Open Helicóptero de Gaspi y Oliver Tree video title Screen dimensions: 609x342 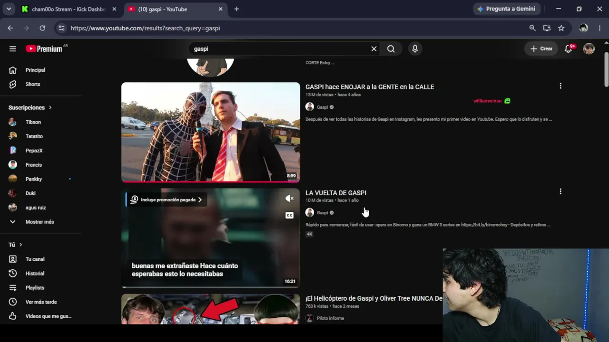[374, 298]
